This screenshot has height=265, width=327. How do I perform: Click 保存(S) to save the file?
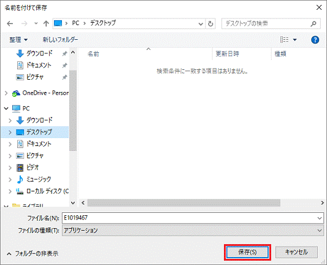[247, 252]
